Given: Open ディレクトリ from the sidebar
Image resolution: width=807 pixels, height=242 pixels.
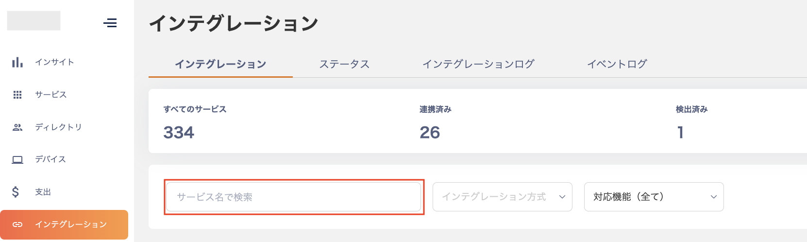Looking at the screenshot, I should click(58, 127).
